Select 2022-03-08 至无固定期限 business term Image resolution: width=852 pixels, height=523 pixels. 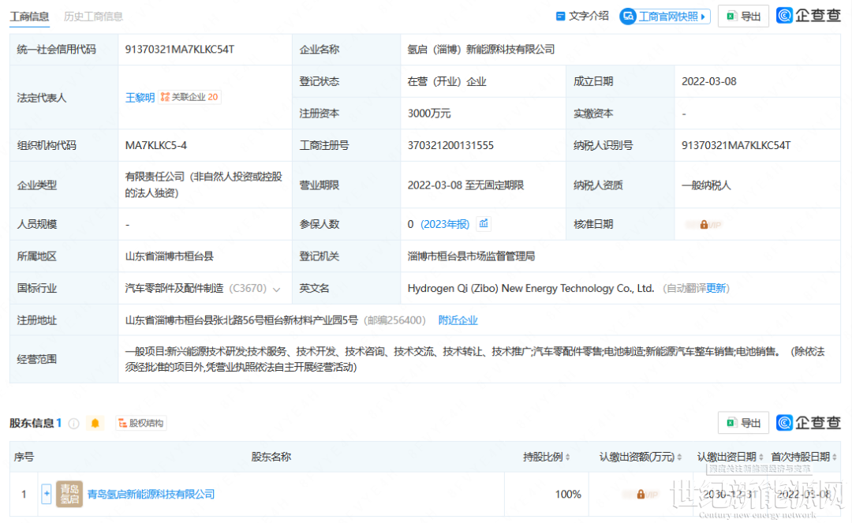point(465,185)
